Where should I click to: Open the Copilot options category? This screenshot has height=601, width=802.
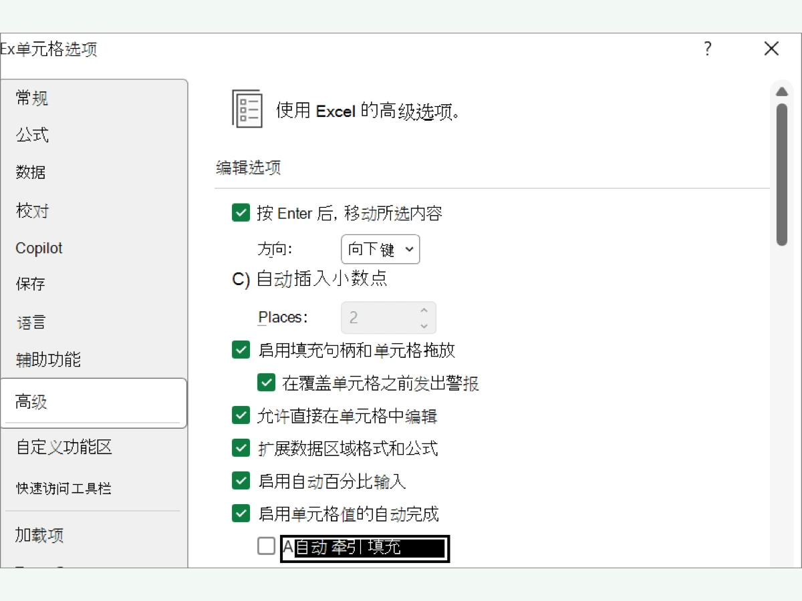pyautogui.click(x=94, y=248)
